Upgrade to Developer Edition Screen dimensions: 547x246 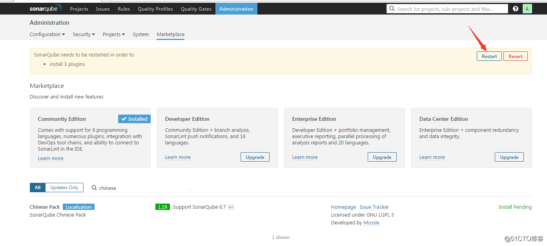tap(255, 157)
